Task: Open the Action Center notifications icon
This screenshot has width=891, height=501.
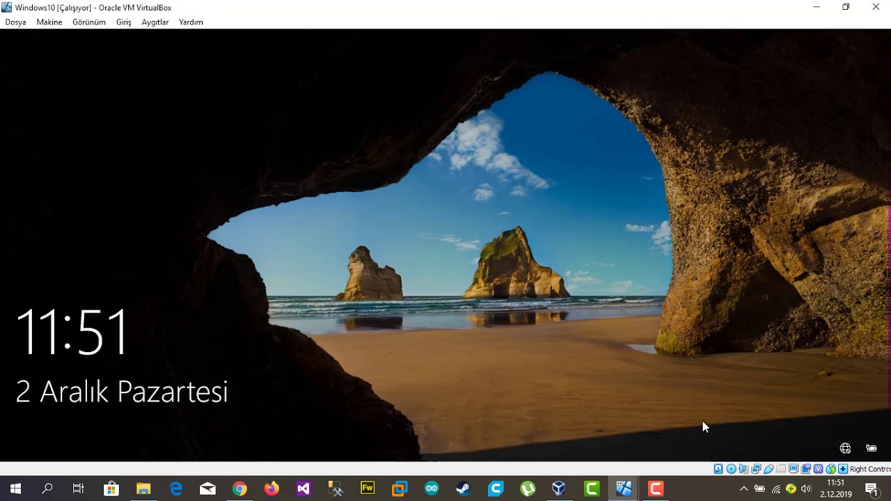Action: 872,489
